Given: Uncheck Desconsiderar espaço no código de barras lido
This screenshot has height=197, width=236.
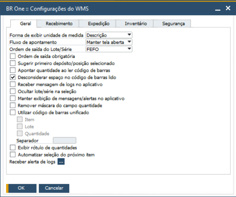Looking at the screenshot, I should [x=13, y=78].
